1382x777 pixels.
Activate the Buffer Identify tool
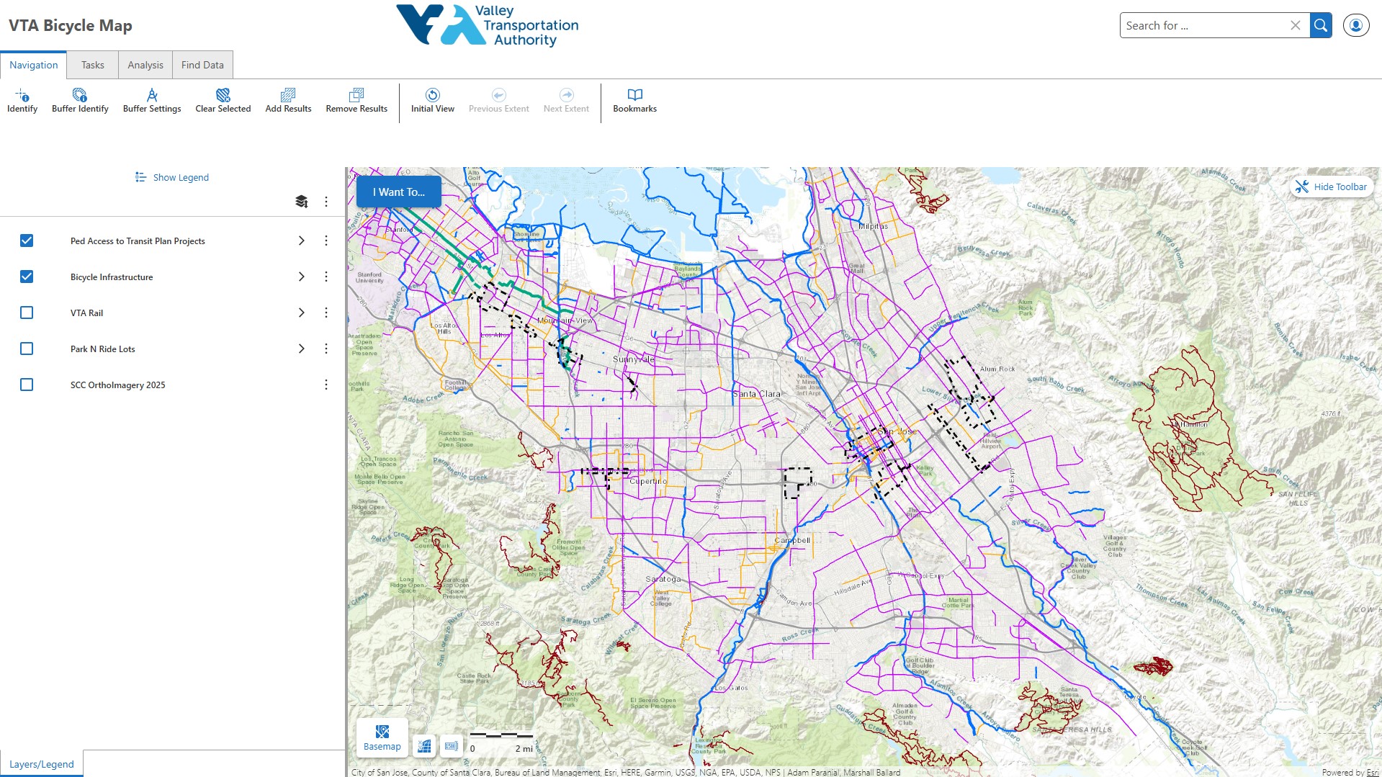tap(80, 100)
